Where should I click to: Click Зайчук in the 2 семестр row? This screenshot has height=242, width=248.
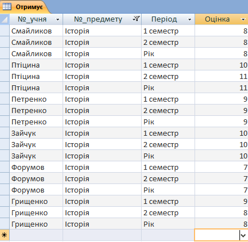24,145
